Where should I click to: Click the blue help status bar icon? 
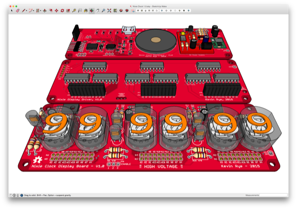click(x=22, y=195)
